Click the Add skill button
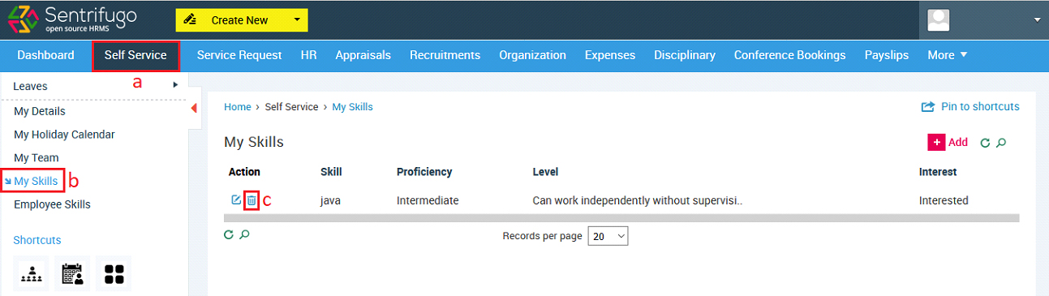Screen dimensions: 1049x296 [x=948, y=142]
